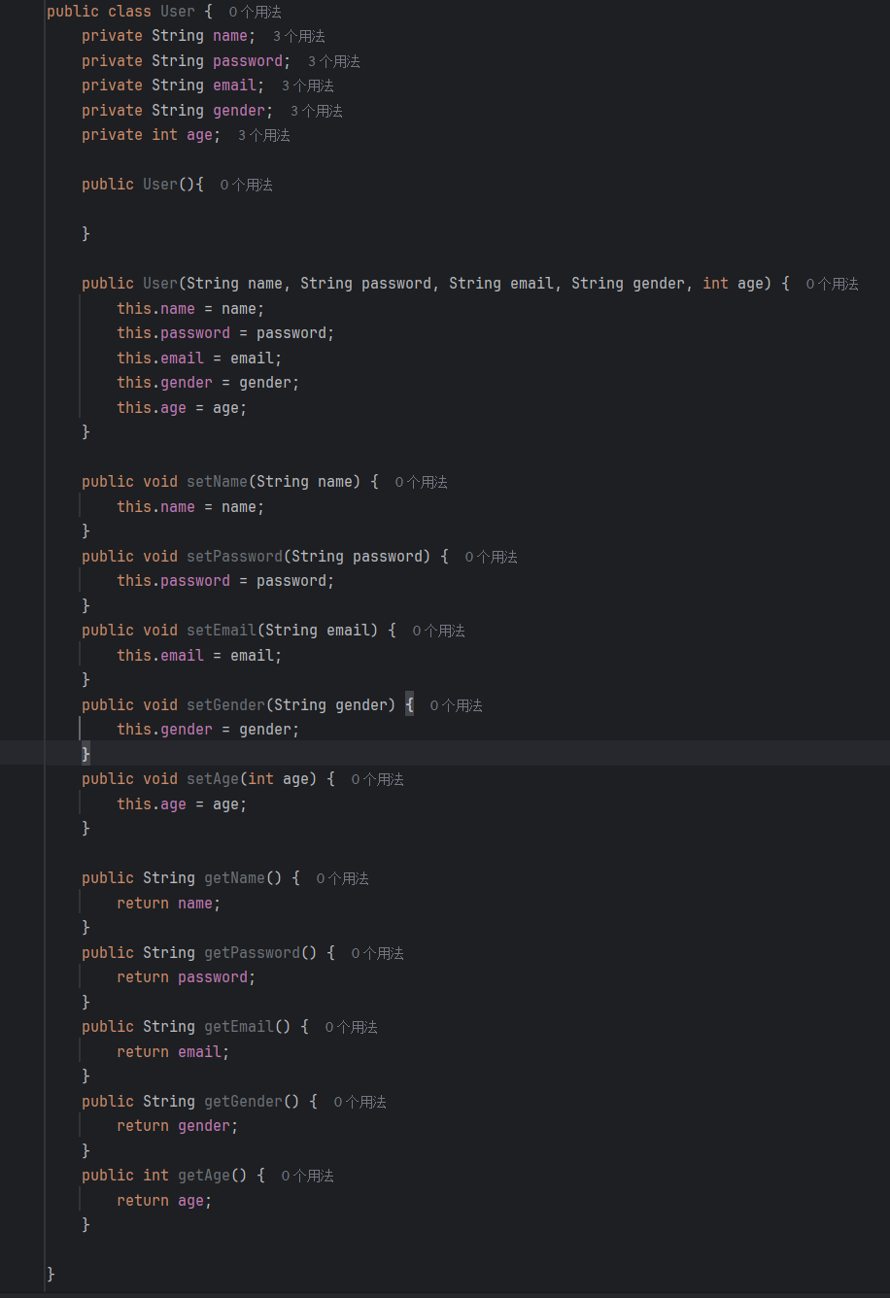
Task: Click usages hint beside getAge method
Action: point(308,1176)
